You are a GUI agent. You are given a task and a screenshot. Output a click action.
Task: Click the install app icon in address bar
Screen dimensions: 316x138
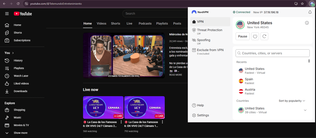[x=296, y=4]
